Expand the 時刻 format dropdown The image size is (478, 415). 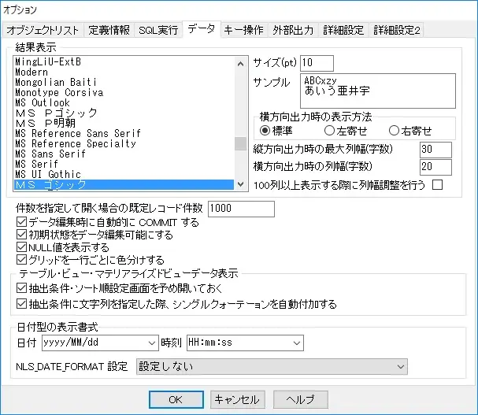point(295,343)
